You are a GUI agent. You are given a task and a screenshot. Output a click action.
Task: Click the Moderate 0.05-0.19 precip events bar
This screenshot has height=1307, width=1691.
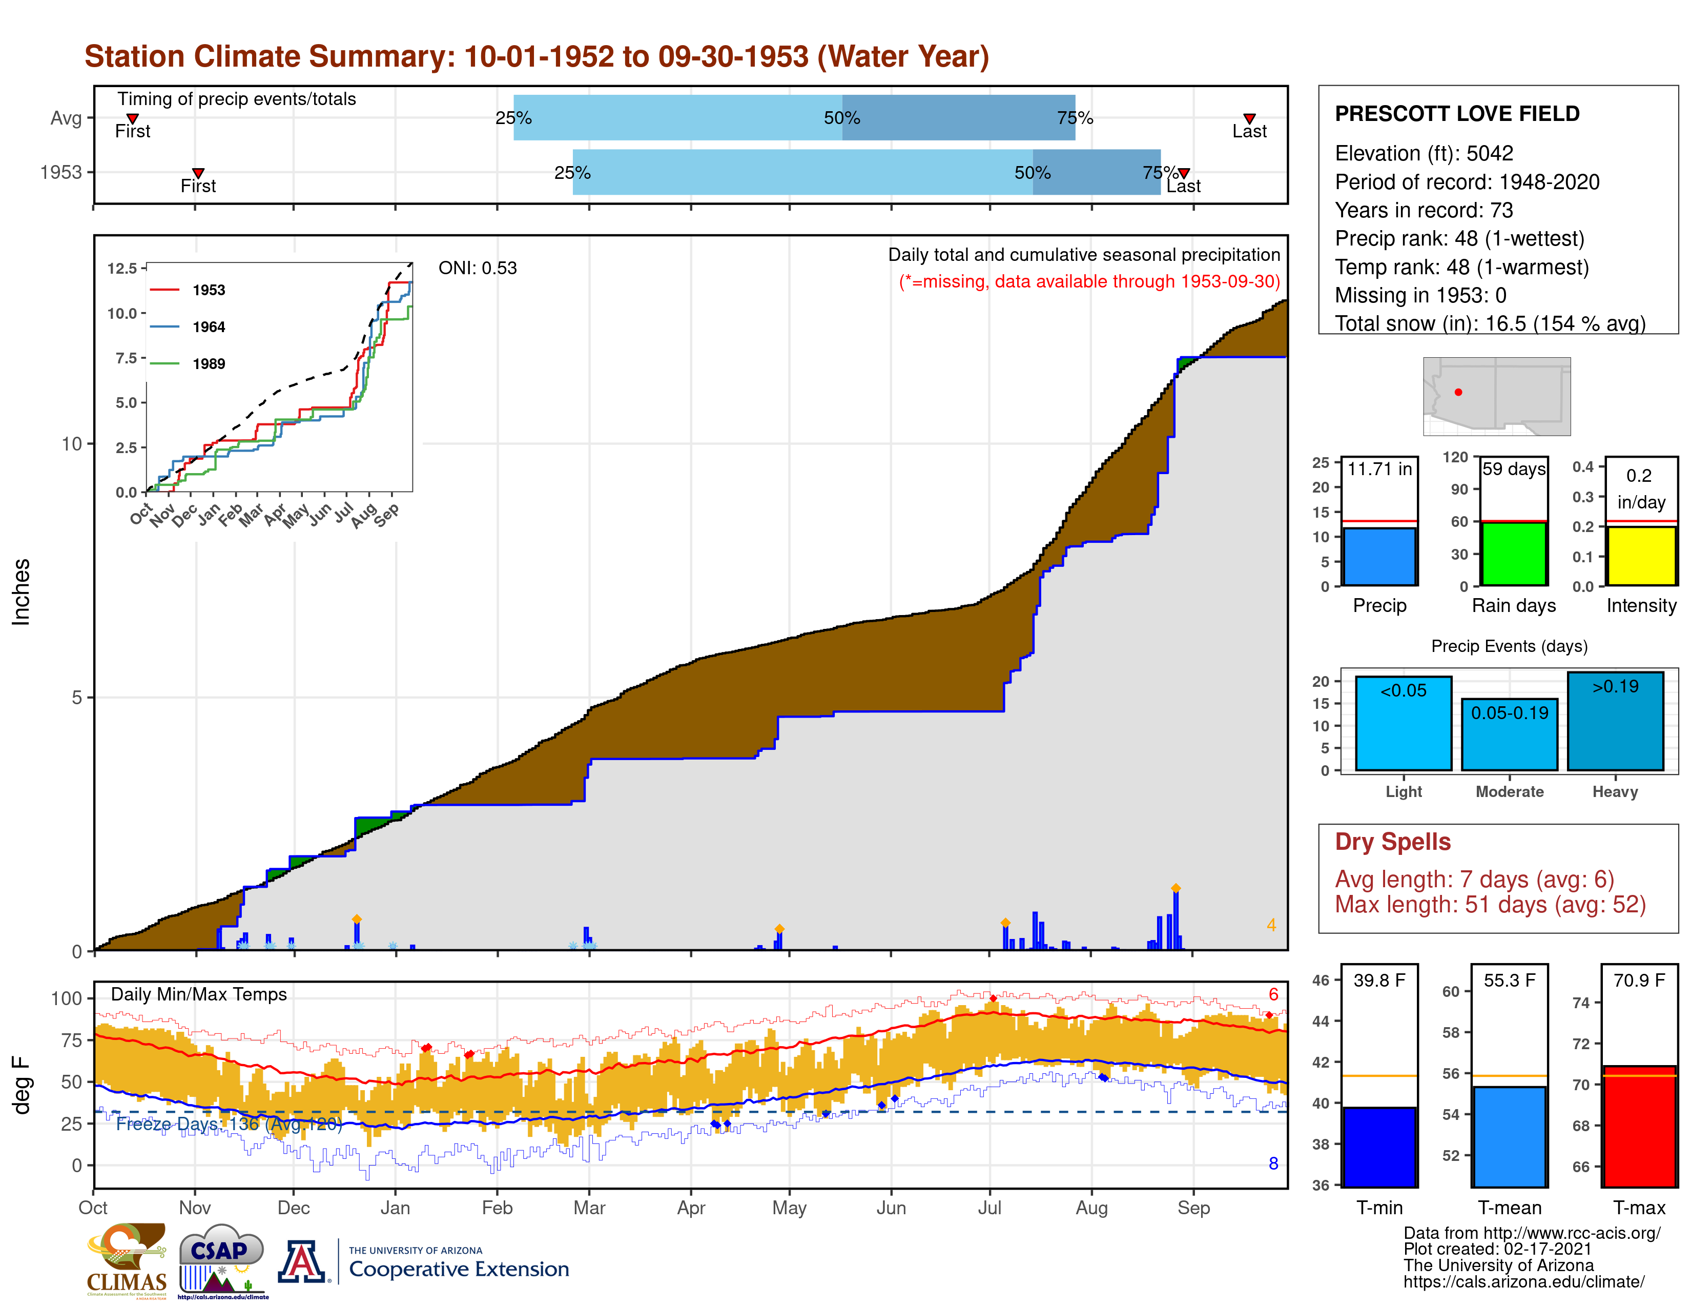tap(1509, 734)
